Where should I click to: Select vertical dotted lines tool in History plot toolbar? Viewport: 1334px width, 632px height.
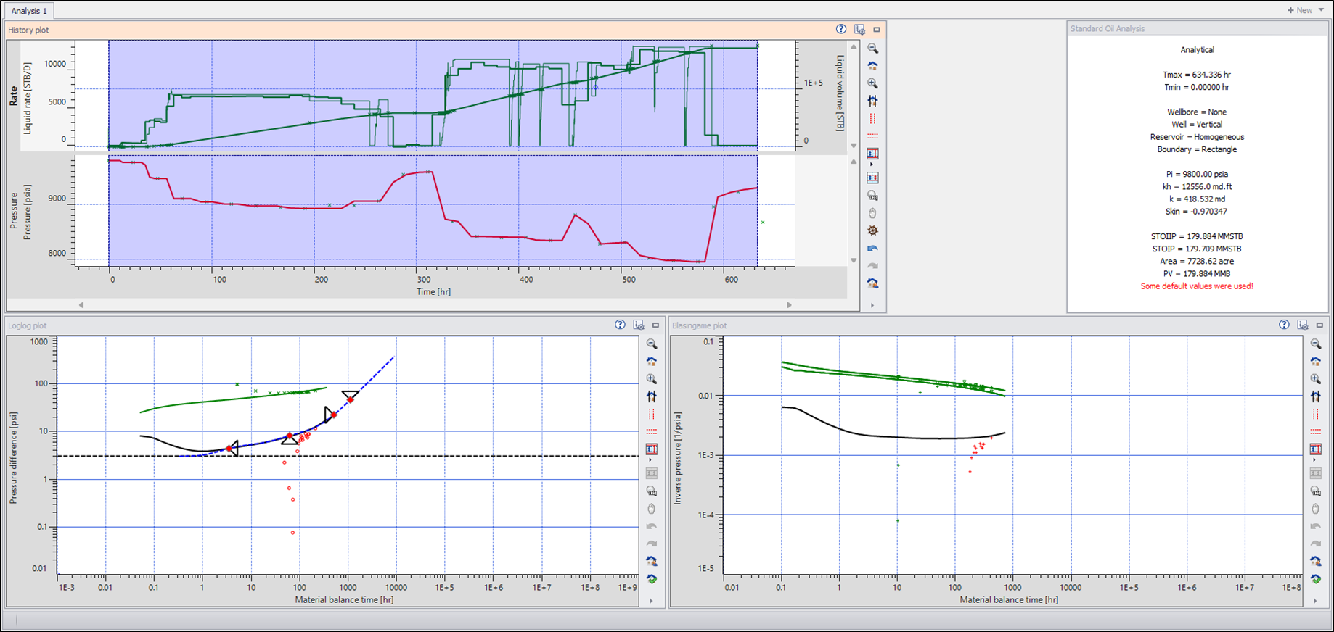872,118
